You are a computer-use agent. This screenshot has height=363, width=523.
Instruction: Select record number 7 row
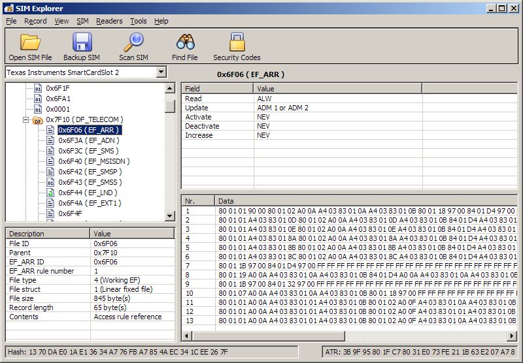coord(188,266)
